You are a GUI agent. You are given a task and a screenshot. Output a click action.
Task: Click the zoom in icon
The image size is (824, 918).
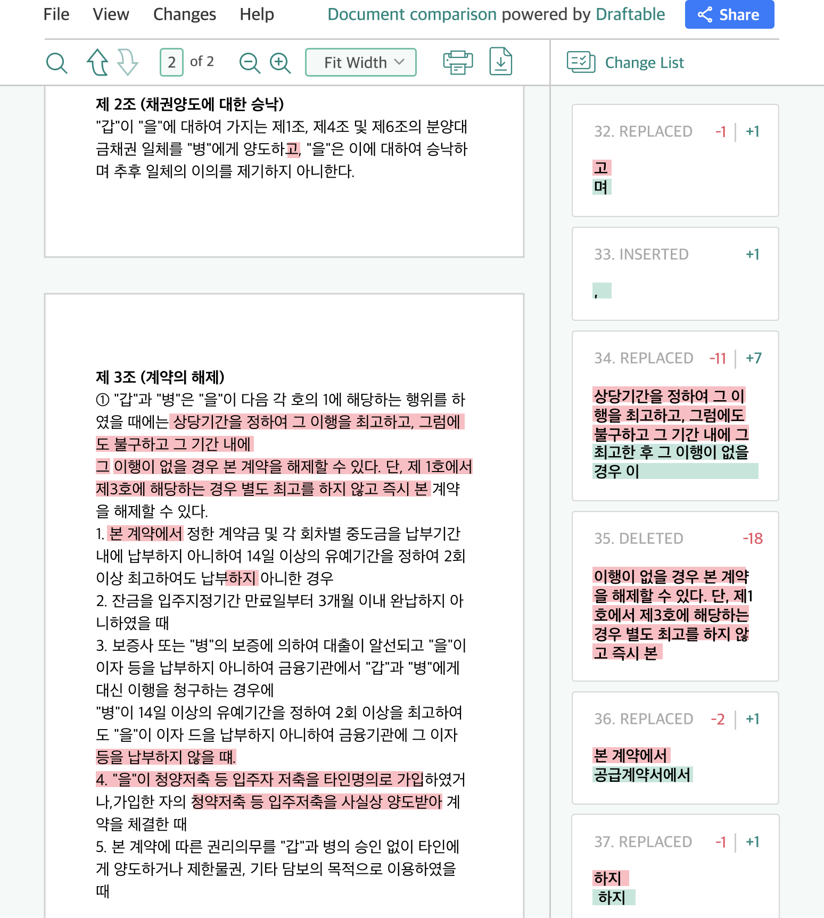click(280, 63)
